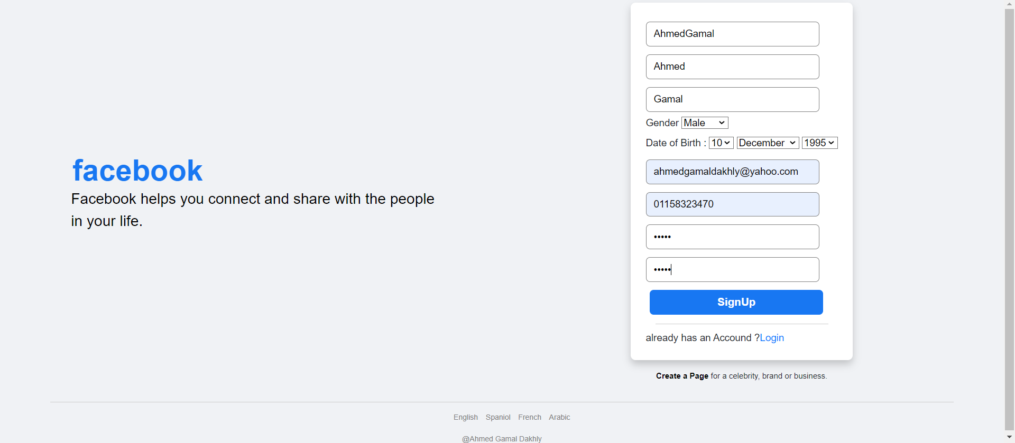1015x443 pixels.
Task: Click the first name field containing Ahmed
Action: tap(732, 67)
